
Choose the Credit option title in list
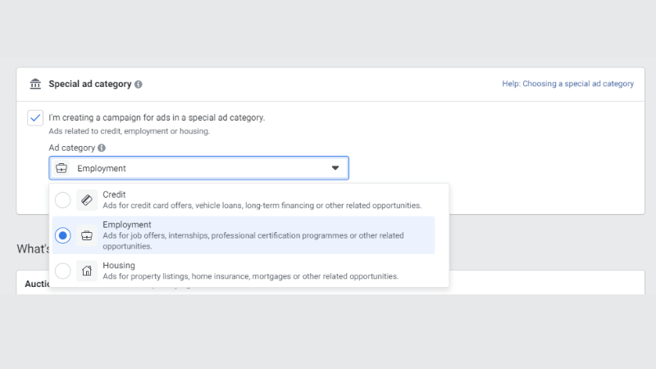[115, 194]
